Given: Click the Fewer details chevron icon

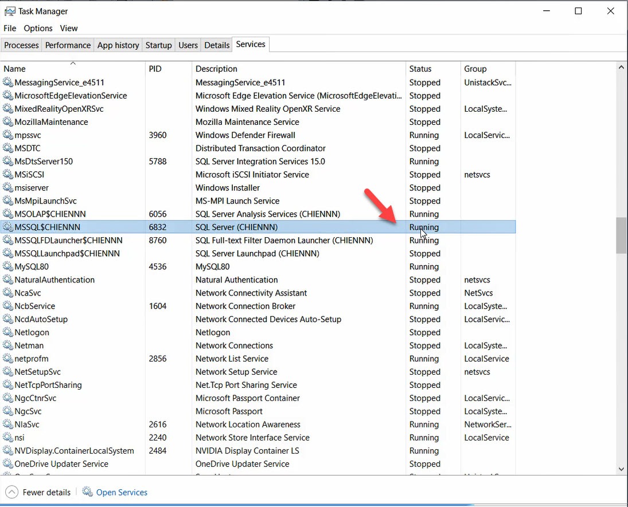Looking at the screenshot, I should [x=11, y=492].
